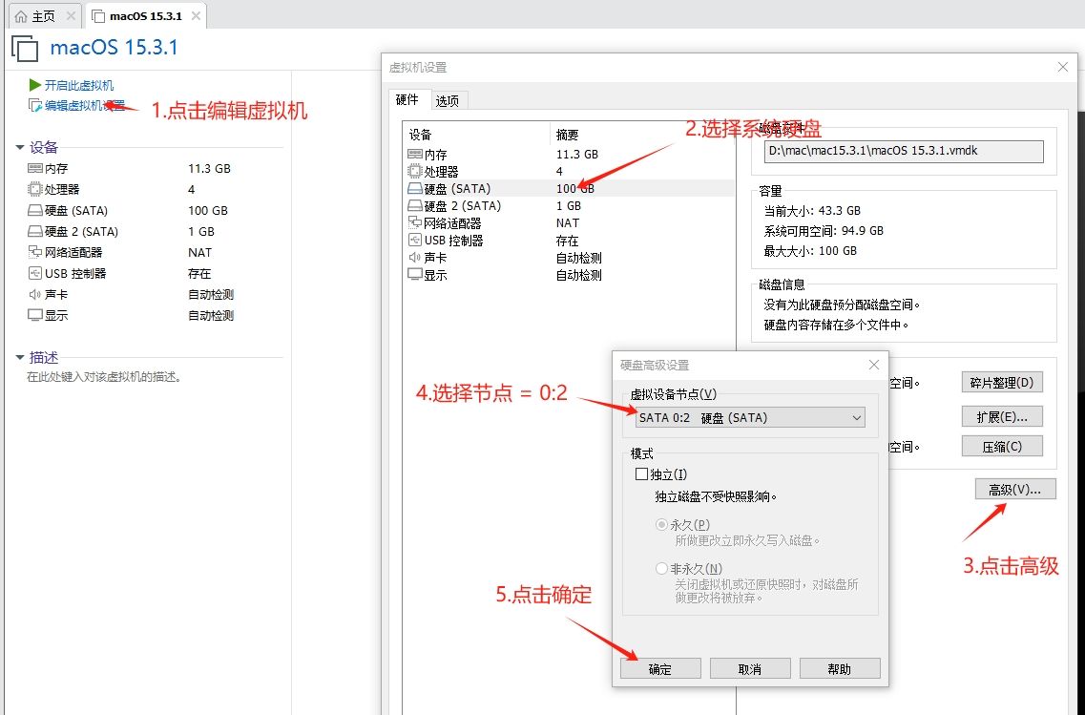Close the 主页 tab
Image resolution: width=1085 pixels, height=715 pixels.
pyautogui.click(x=71, y=16)
